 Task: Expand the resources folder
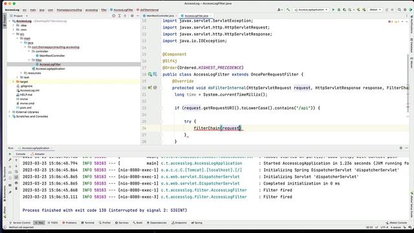click(x=21, y=73)
